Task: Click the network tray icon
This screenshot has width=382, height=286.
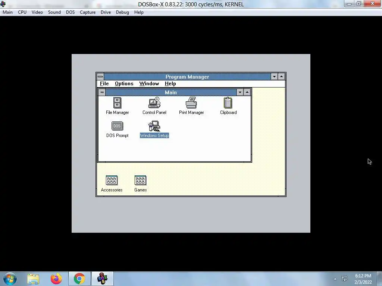Action: [344, 279]
